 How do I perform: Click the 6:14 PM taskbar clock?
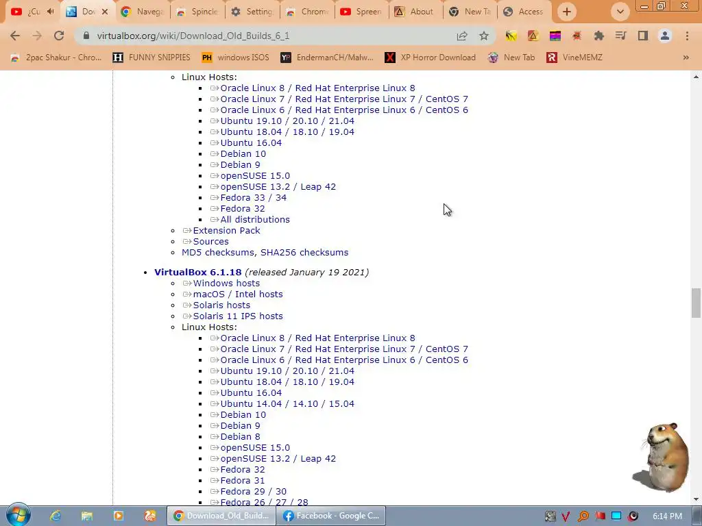(667, 516)
